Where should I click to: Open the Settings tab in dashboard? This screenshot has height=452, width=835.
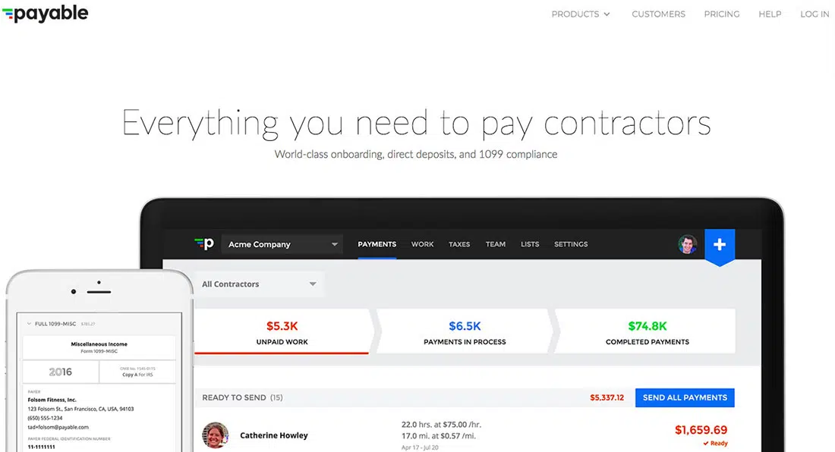pyautogui.click(x=571, y=244)
